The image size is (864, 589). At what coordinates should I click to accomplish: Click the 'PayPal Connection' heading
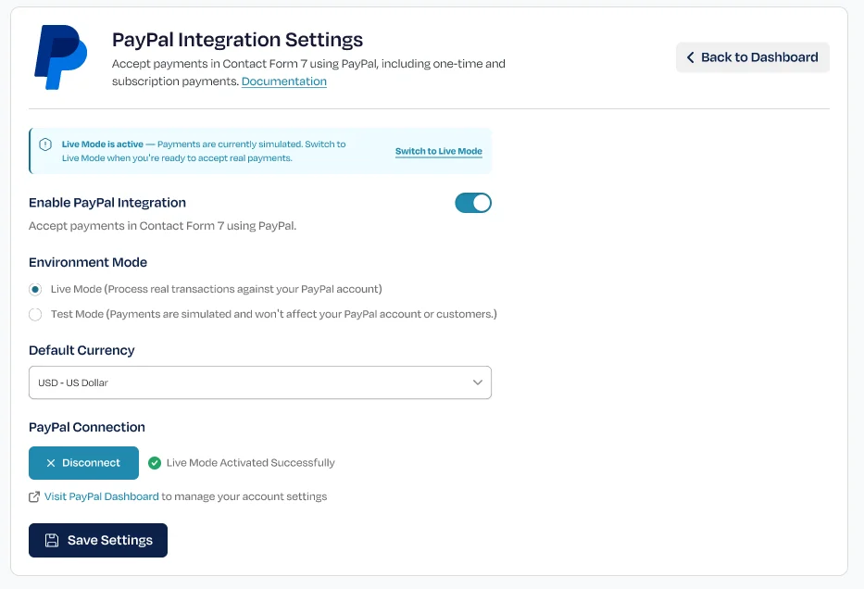click(87, 428)
